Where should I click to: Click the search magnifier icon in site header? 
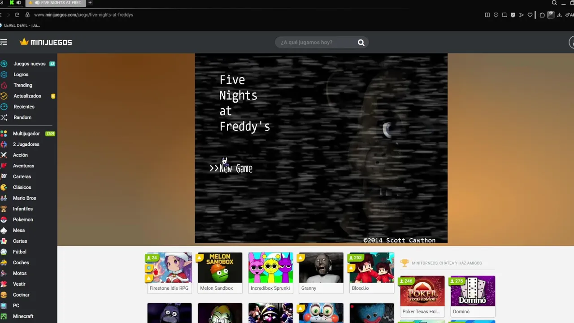361,43
